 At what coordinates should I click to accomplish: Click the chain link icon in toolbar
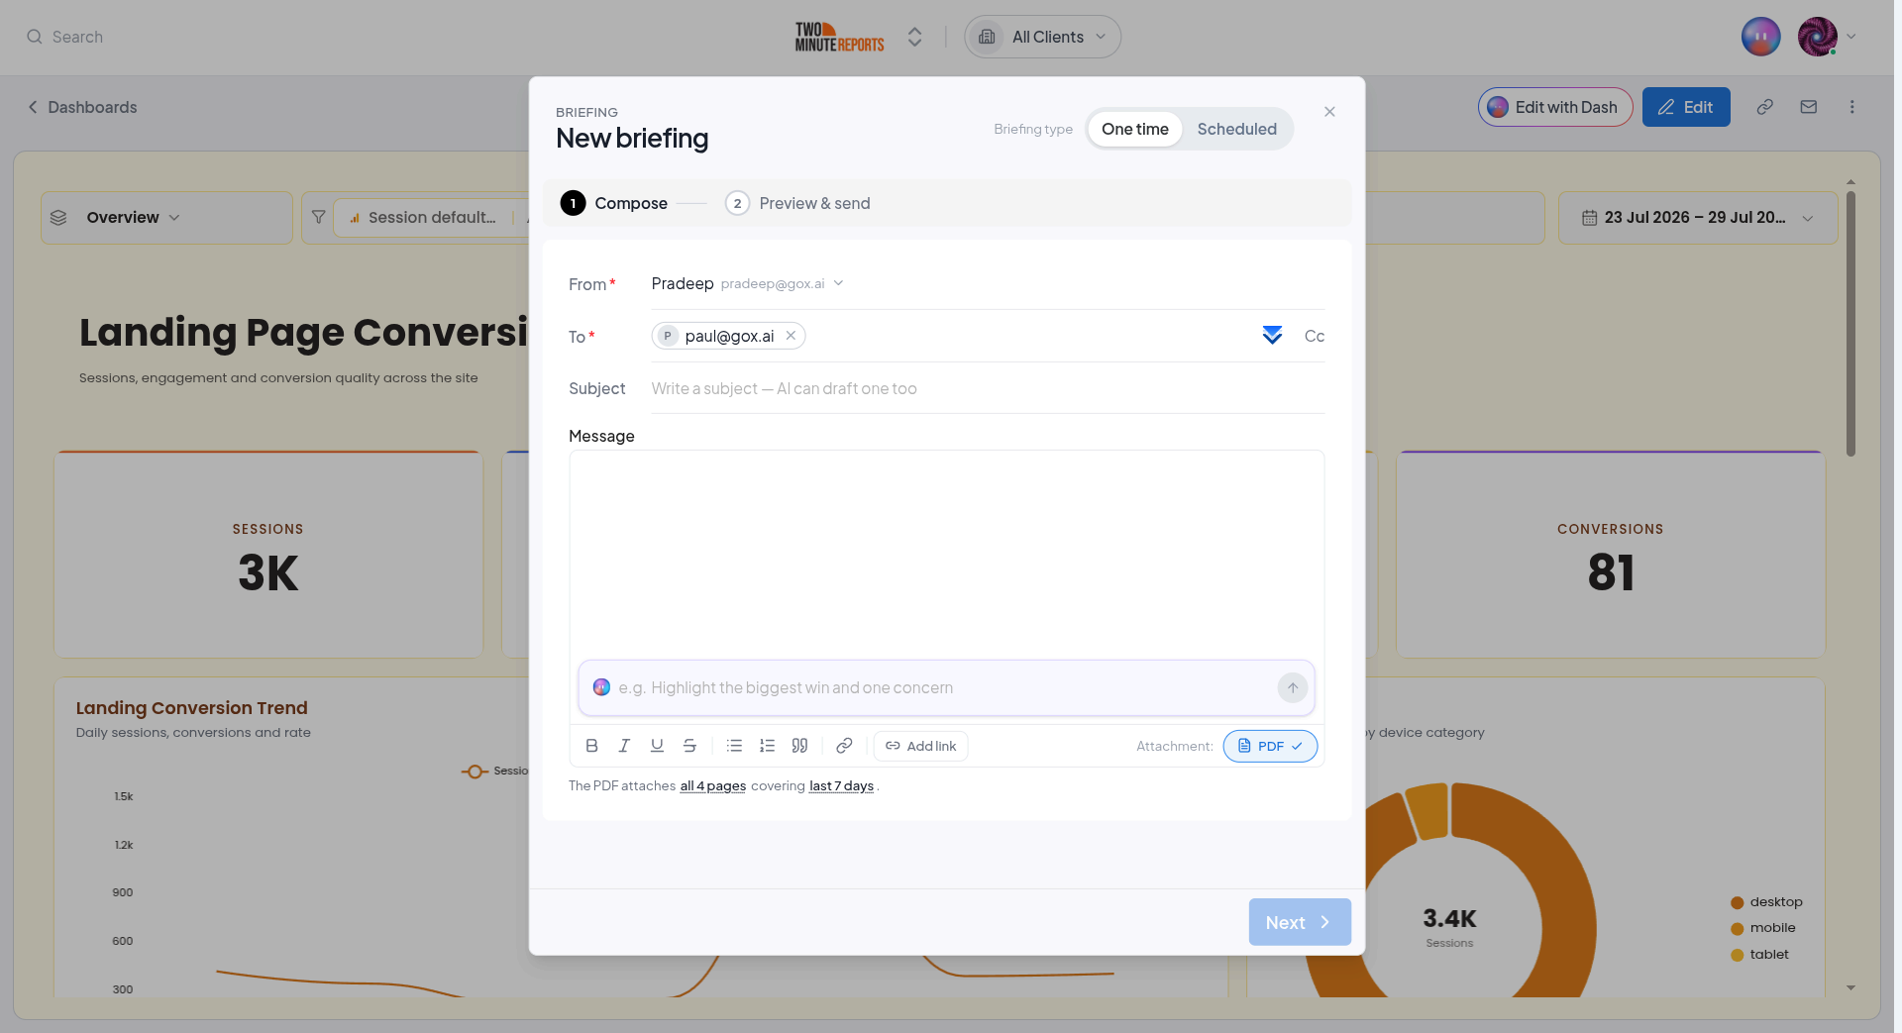tap(844, 746)
